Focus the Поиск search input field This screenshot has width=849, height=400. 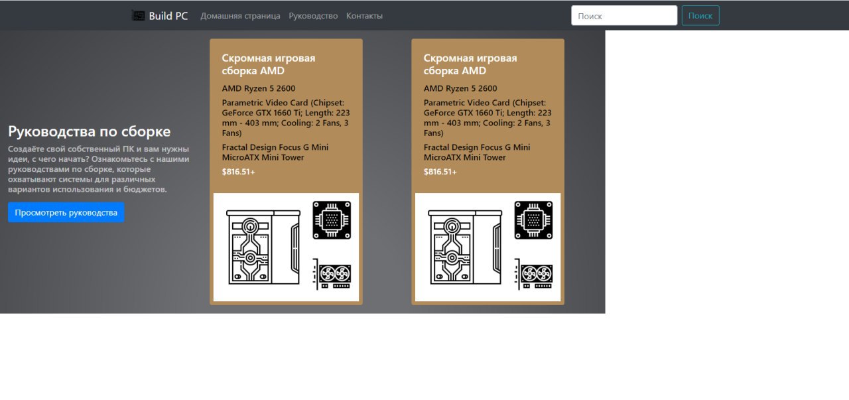click(x=624, y=15)
